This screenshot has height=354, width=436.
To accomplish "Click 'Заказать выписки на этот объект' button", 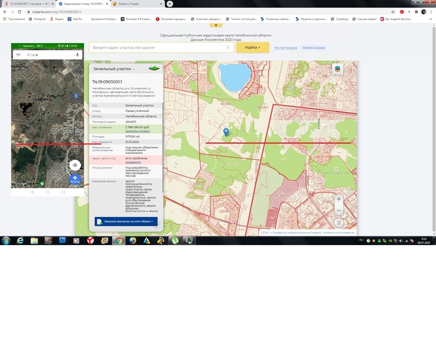I will pos(126,221).
